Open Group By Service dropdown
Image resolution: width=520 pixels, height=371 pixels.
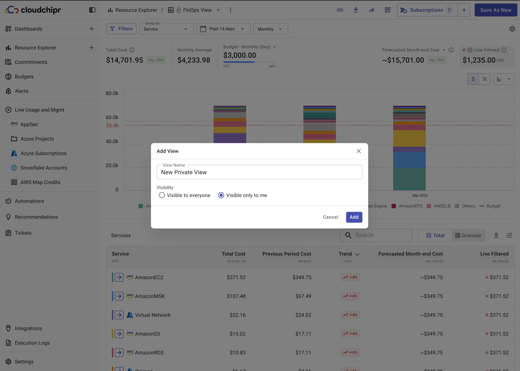[166, 29]
